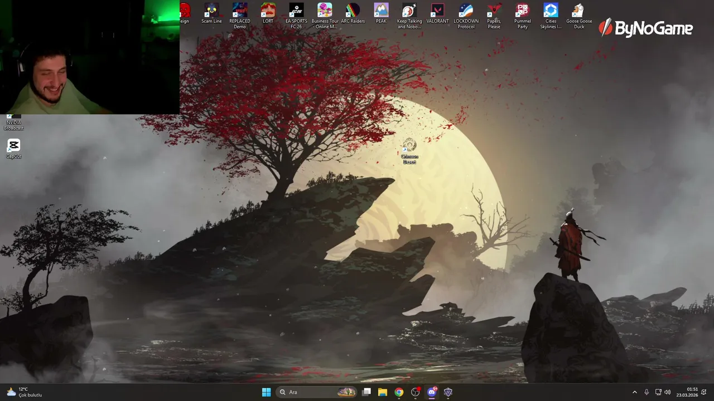The width and height of the screenshot is (714, 401).
Task: Select the VALORANT desktop shortcut
Action: click(438, 14)
